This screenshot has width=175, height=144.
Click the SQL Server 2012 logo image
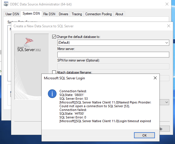pyautogui.click(x=29, y=45)
